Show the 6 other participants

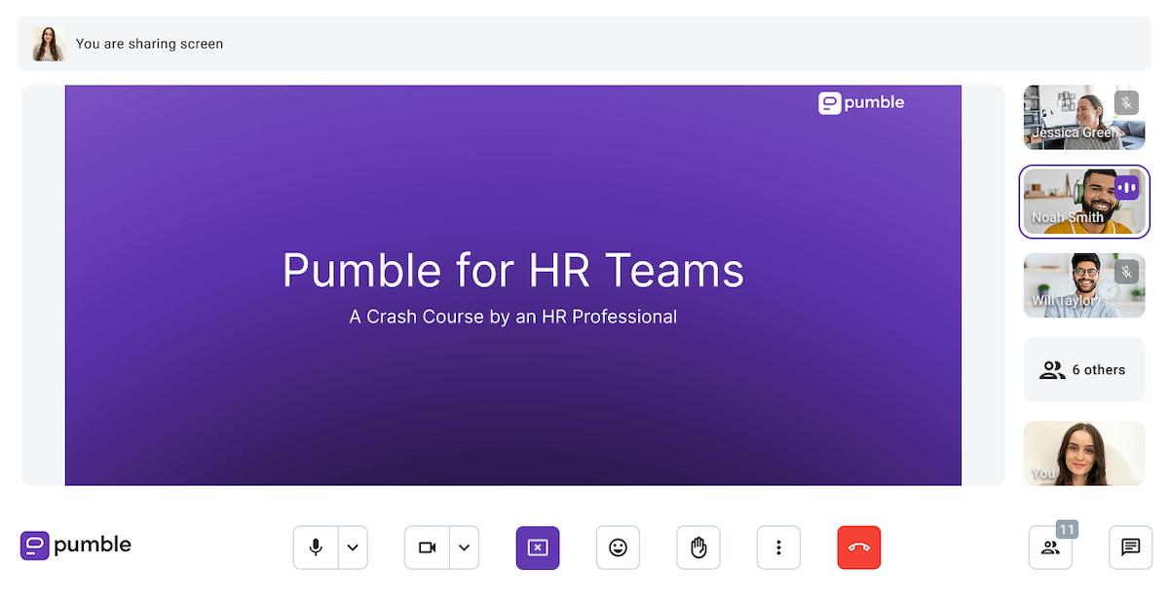click(1084, 369)
